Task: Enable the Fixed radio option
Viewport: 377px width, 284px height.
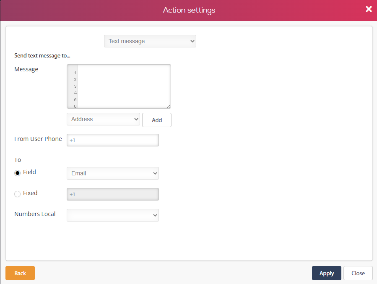Action: [18, 194]
